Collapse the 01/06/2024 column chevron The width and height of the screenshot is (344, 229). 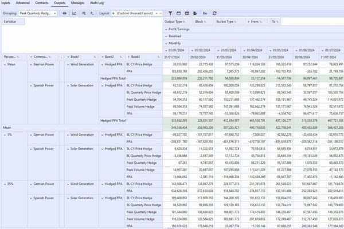click(x=296, y=50)
